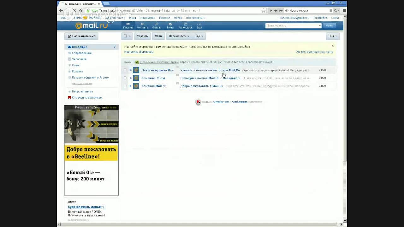404x227 pixels.
Task: Show Отмеченные флажком messages
Action: click(87, 98)
